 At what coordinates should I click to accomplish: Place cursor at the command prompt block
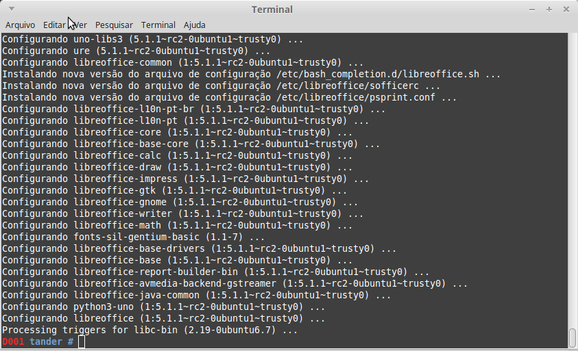click(82, 342)
